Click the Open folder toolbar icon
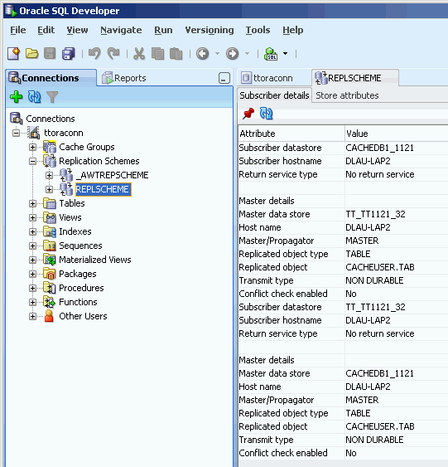 coord(31,54)
